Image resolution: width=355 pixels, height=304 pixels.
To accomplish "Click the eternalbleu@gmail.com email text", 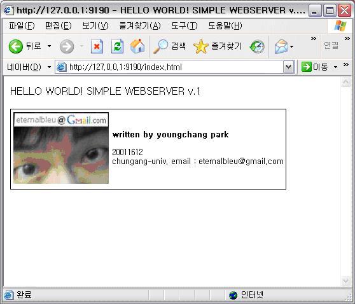I will [x=241, y=162].
